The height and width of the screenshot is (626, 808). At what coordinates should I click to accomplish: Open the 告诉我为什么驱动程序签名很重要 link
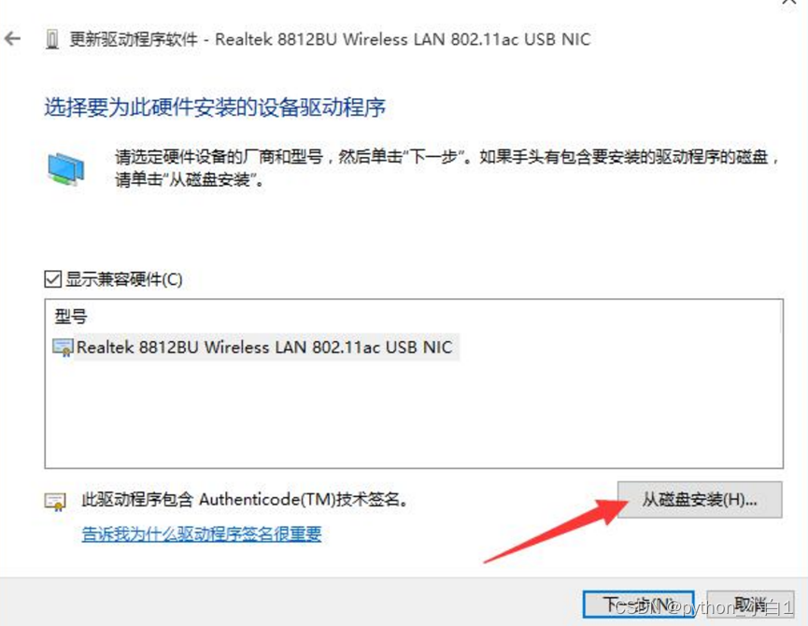pyautogui.click(x=202, y=534)
